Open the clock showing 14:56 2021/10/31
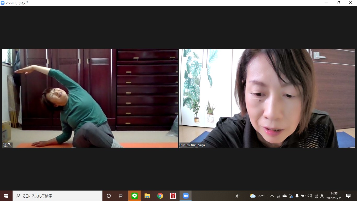Viewport: 357px width, 201px height. click(334, 196)
